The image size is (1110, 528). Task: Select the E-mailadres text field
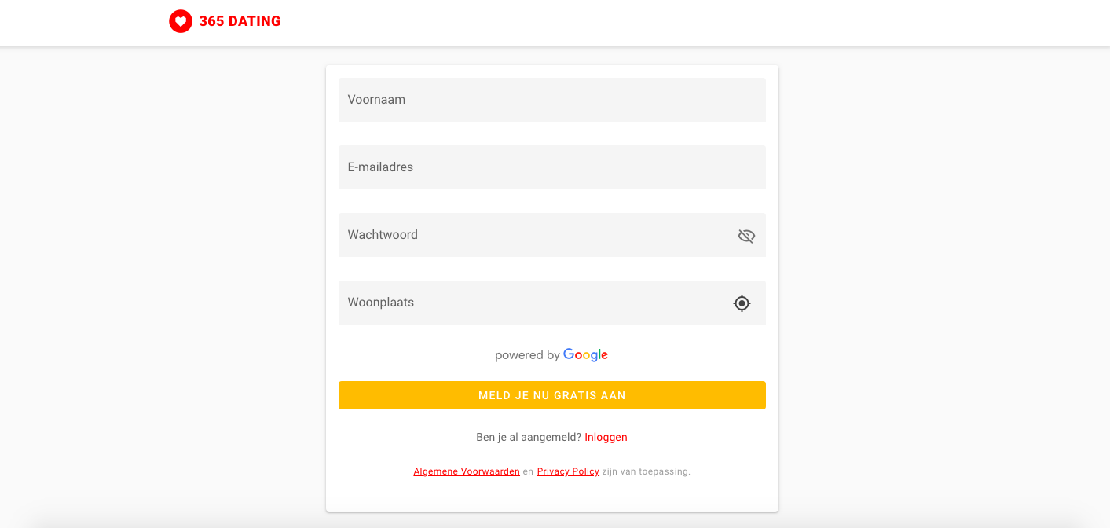tap(551, 167)
